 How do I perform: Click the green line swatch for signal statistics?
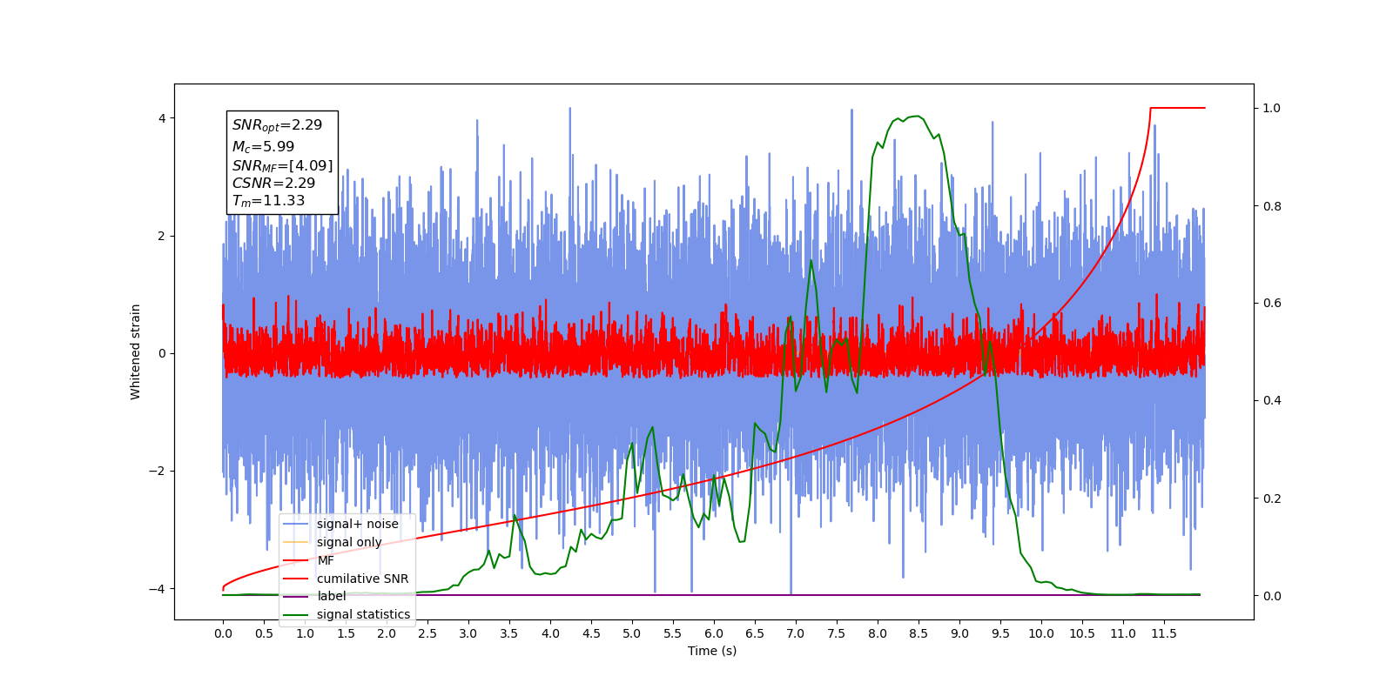[297, 614]
